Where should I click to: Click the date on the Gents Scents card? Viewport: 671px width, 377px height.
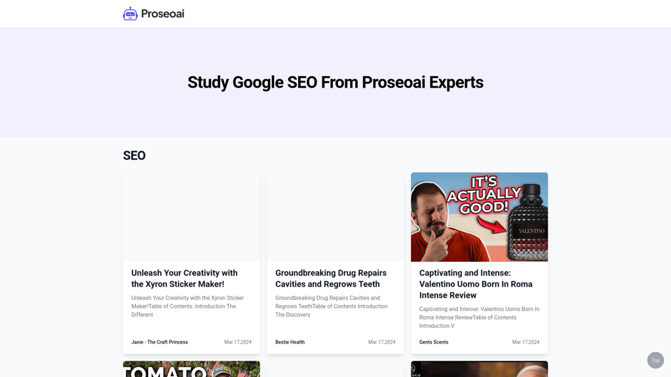(526, 342)
